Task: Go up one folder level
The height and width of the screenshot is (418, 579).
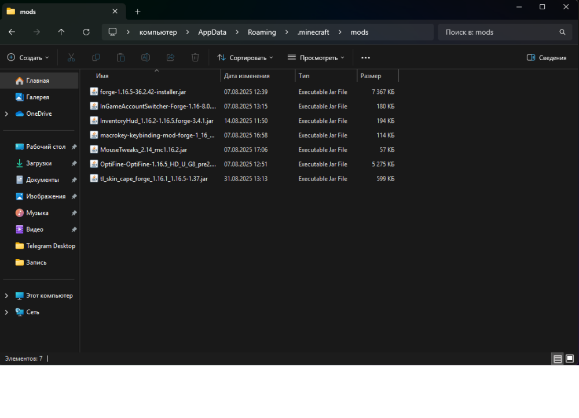Action: click(61, 32)
